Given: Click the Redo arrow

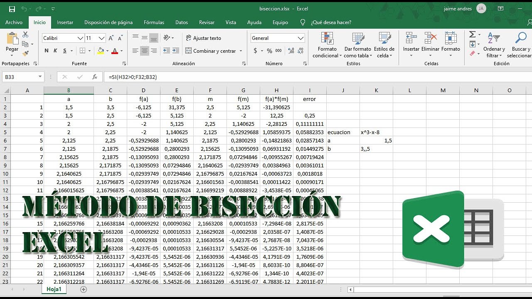Looking at the screenshot, I should click(x=39, y=9).
